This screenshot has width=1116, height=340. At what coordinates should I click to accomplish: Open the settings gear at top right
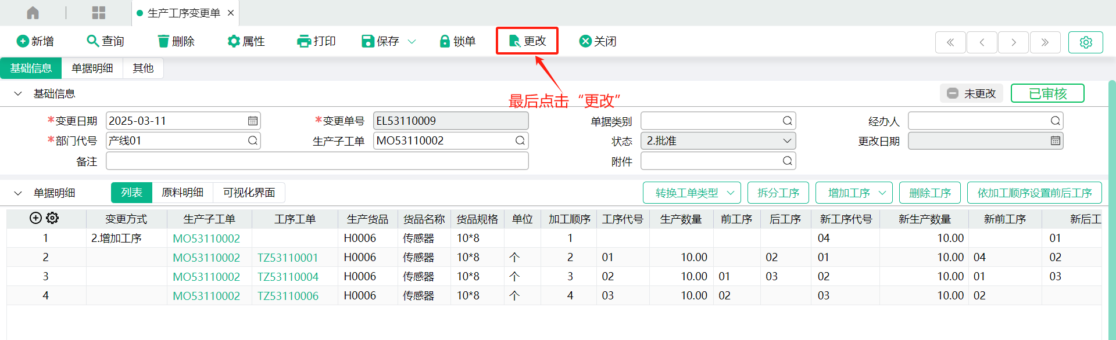pyautogui.click(x=1085, y=42)
